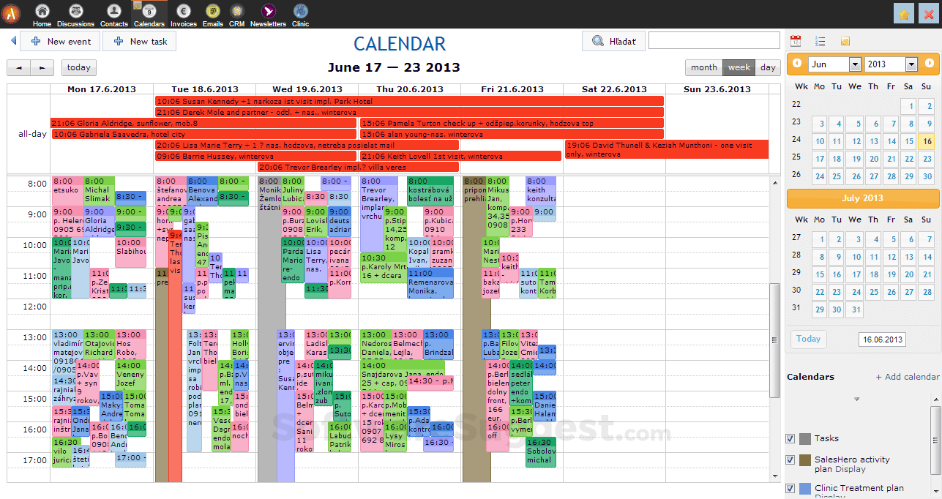The image size is (942, 499).
Task: Collapse panel with blue left arrow
Action: pyautogui.click(x=13, y=41)
